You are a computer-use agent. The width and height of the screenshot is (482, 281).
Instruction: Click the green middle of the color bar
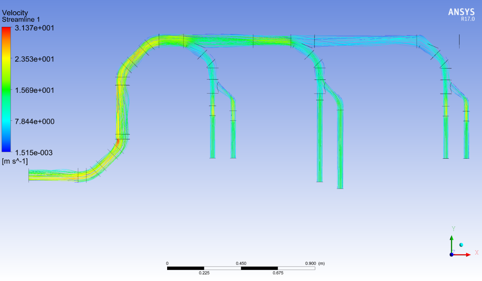tap(6, 90)
